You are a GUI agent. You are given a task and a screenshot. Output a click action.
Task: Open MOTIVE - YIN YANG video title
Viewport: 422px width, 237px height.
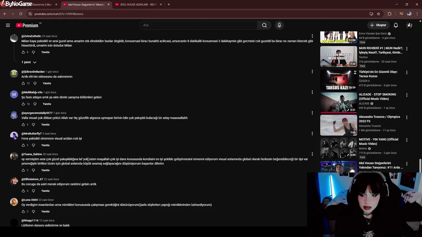[x=378, y=142]
